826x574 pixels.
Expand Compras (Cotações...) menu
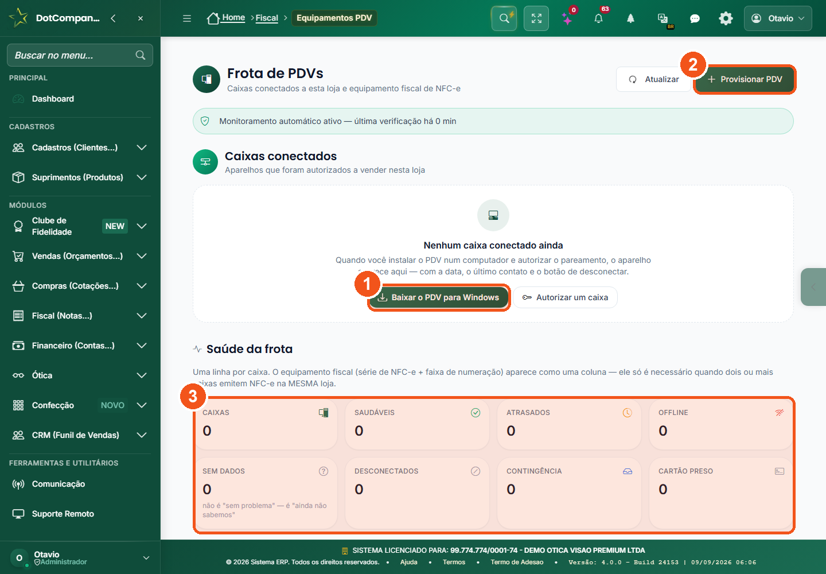80,286
